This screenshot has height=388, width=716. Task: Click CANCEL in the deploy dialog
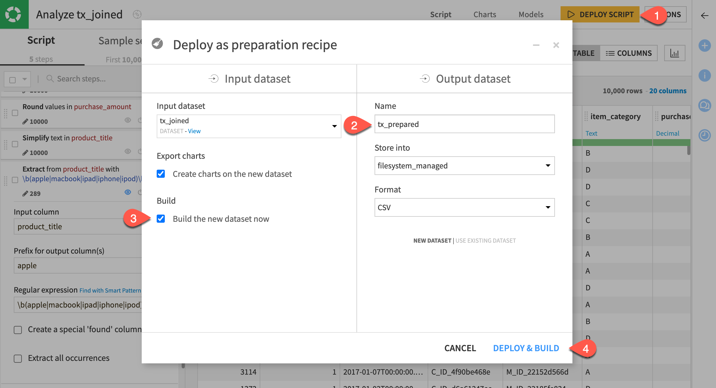click(460, 348)
